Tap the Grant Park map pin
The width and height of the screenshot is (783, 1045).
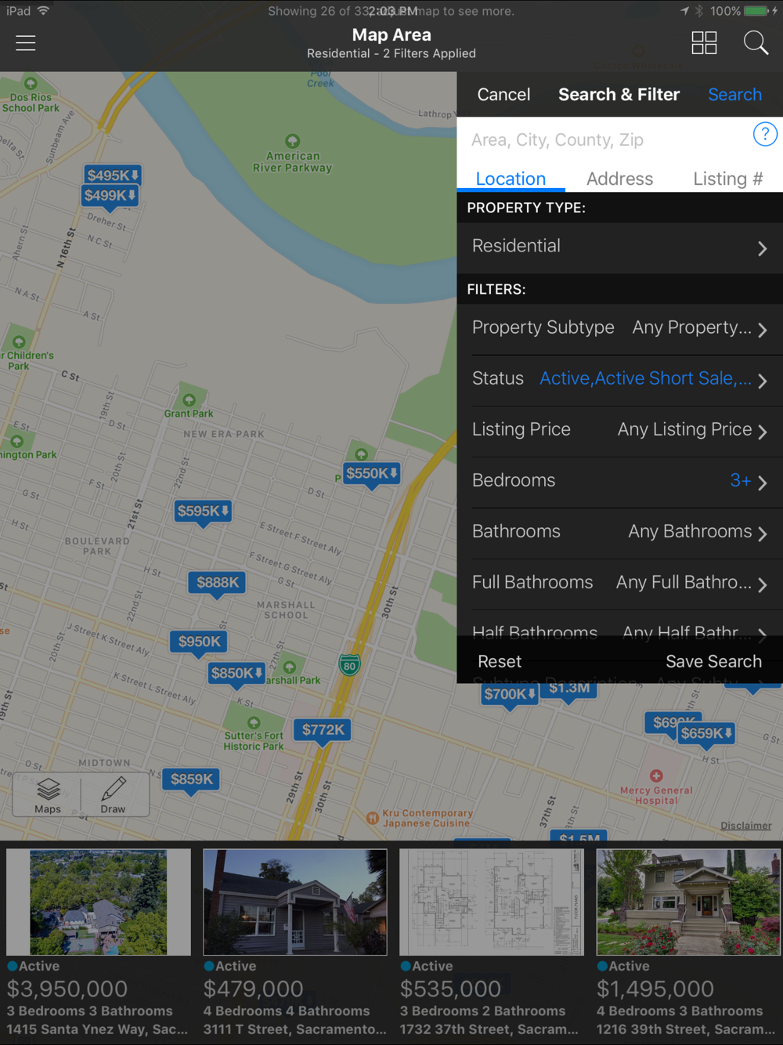point(189,400)
